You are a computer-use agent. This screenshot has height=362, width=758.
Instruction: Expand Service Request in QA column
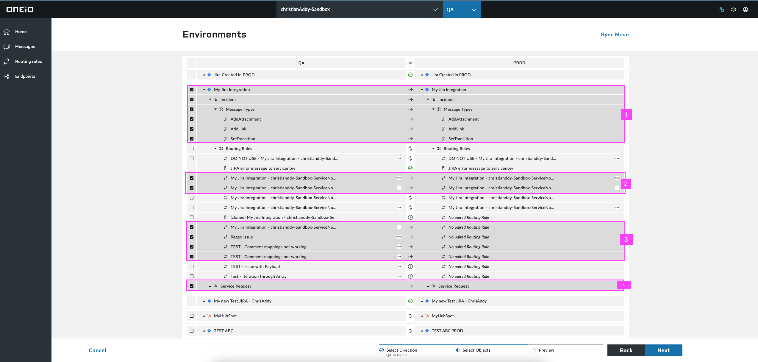(210, 286)
